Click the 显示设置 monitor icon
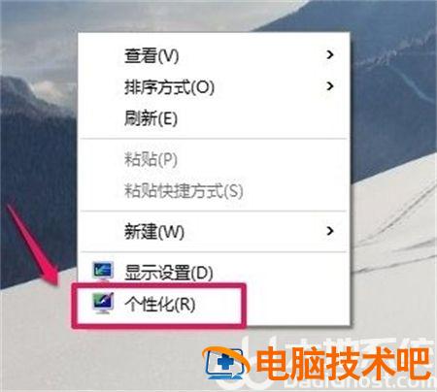437x392 pixels. [x=103, y=271]
